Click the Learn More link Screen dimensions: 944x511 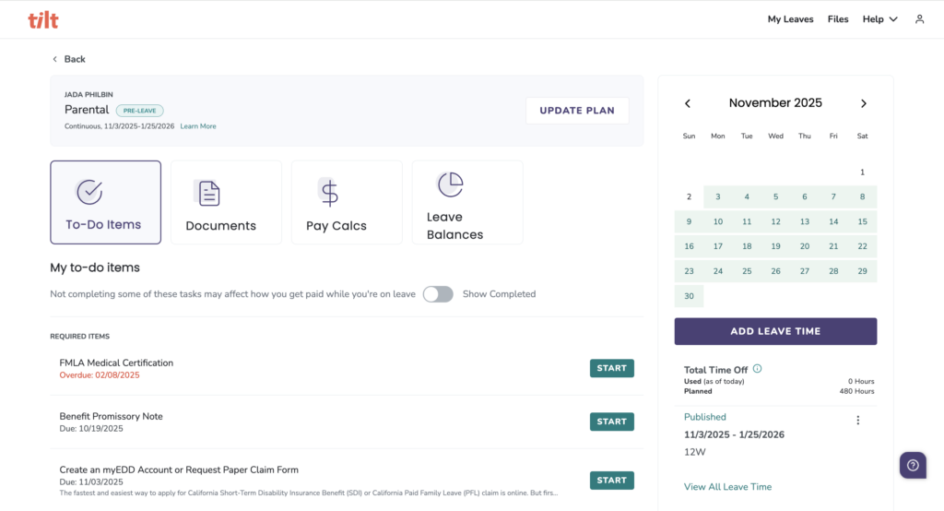coord(198,126)
